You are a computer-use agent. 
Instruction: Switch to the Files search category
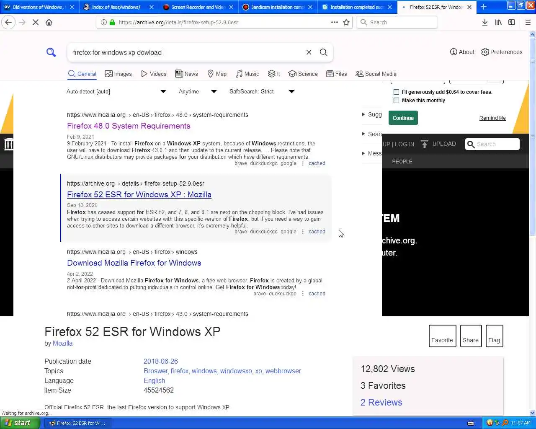pyautogui.click(x=336, y=74)
